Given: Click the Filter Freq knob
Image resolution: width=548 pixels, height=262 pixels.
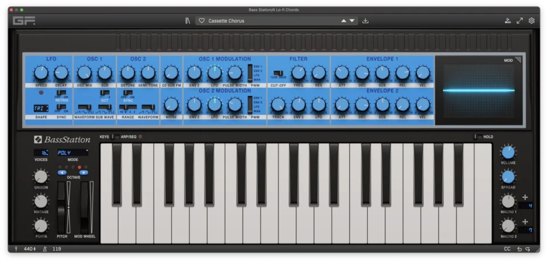Looking at the screenshot, I should click(x=298, y=74).
